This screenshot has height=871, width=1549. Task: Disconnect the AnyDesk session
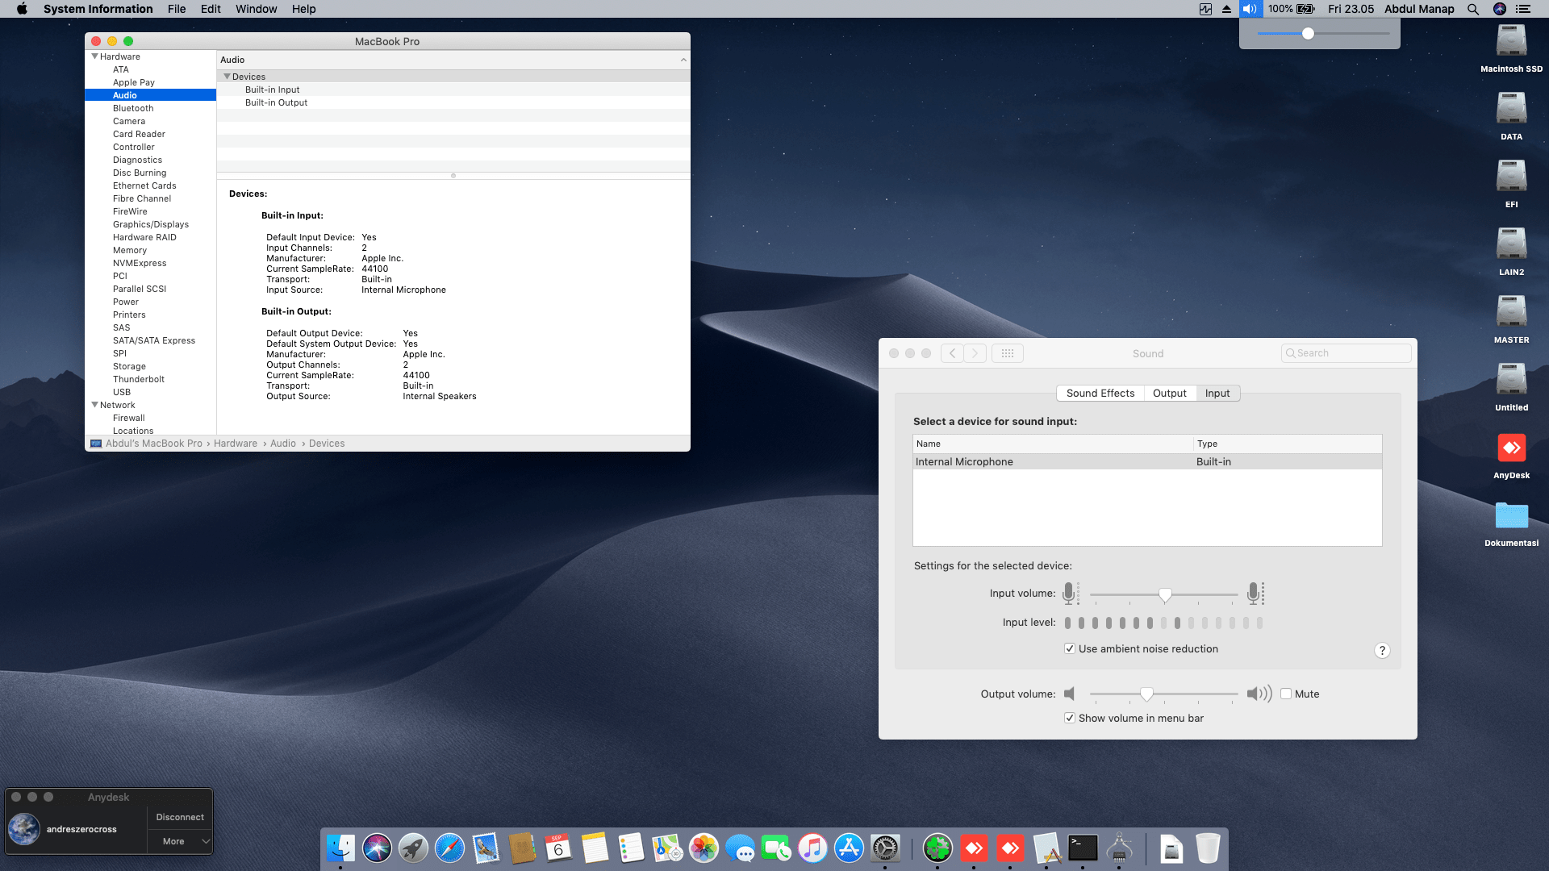click(181, 817)
